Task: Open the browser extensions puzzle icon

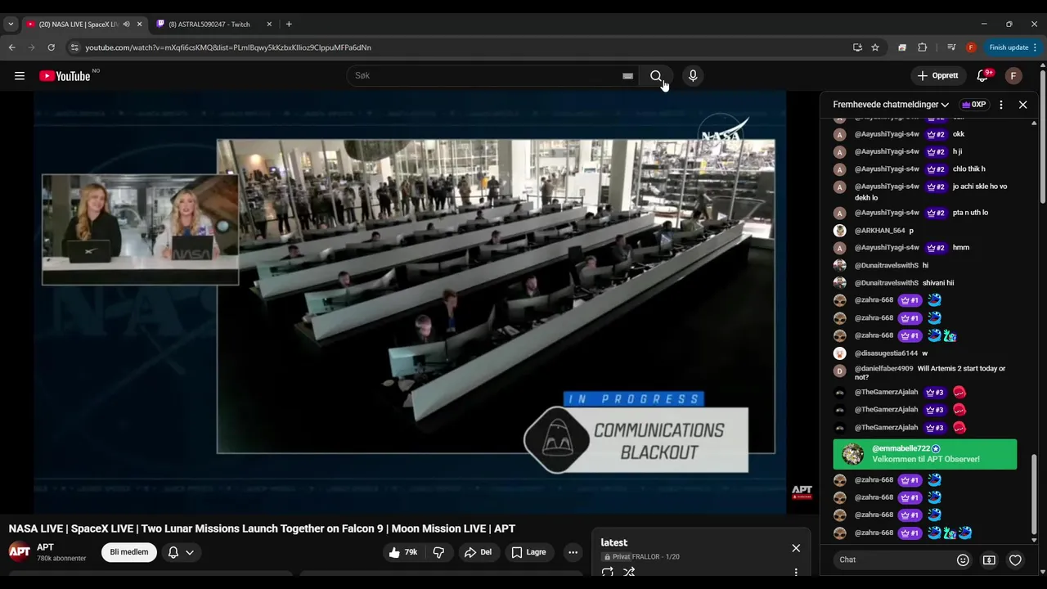Action: (923, 47)
